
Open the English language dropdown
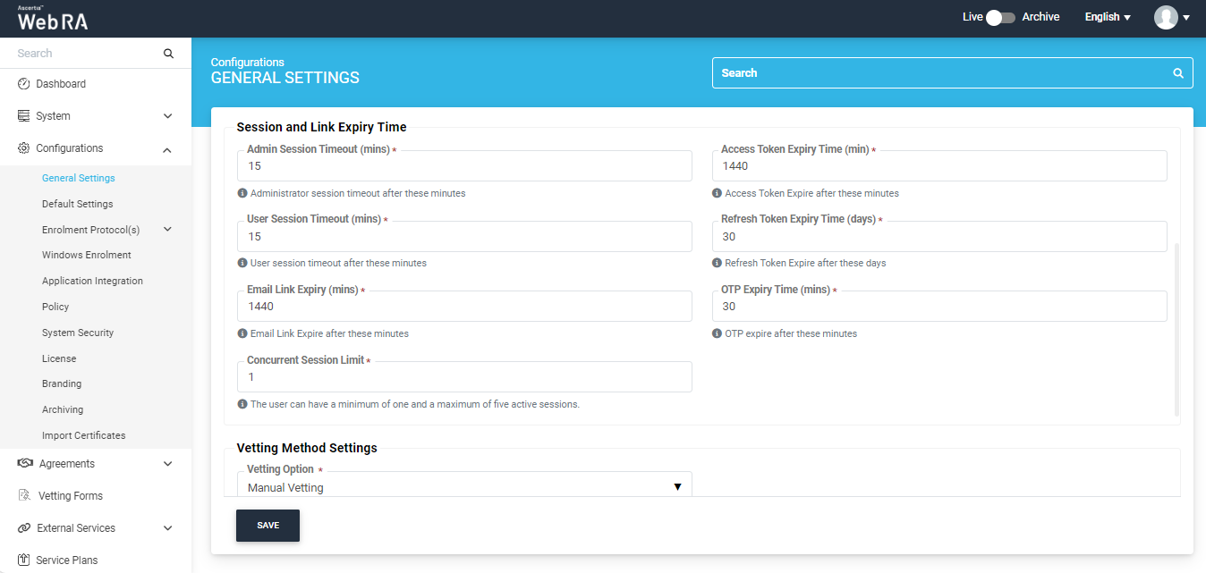pyautogui.click(x=1108, y=17)
